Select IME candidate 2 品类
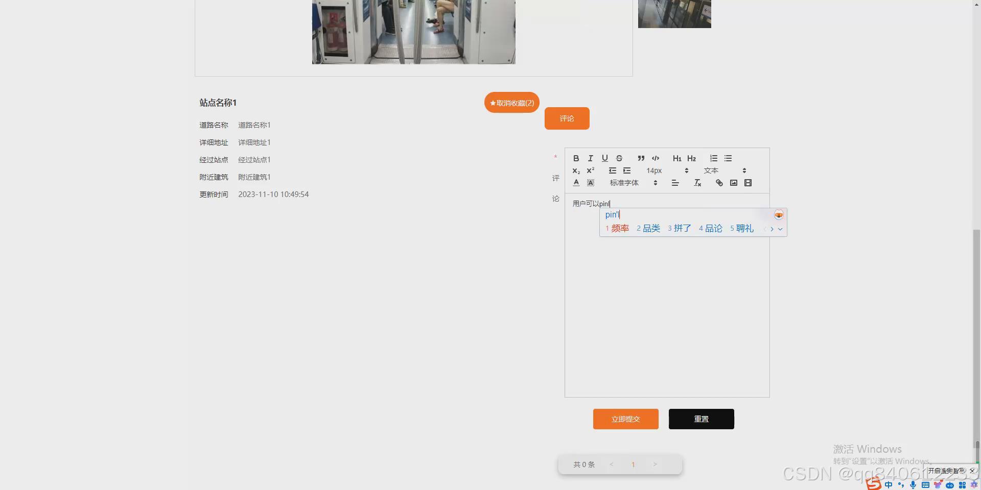Image resolution: width=981 pixels, height=490 pixels. [648, 229]
